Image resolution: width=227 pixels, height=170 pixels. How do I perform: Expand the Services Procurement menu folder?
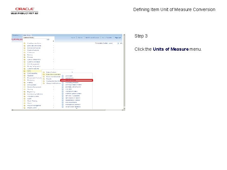click(34, 87)
